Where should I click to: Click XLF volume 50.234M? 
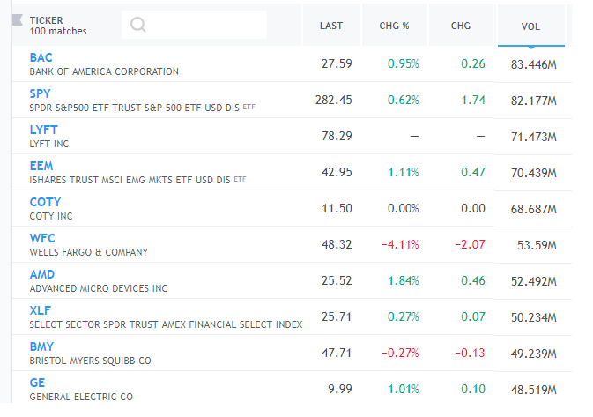pyautogui.click(x=534, y=317)
